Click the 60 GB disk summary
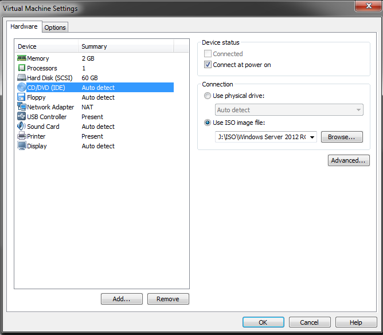Image resolution: width=383 pixels, height=335 pixels. [x=89, y=78]
